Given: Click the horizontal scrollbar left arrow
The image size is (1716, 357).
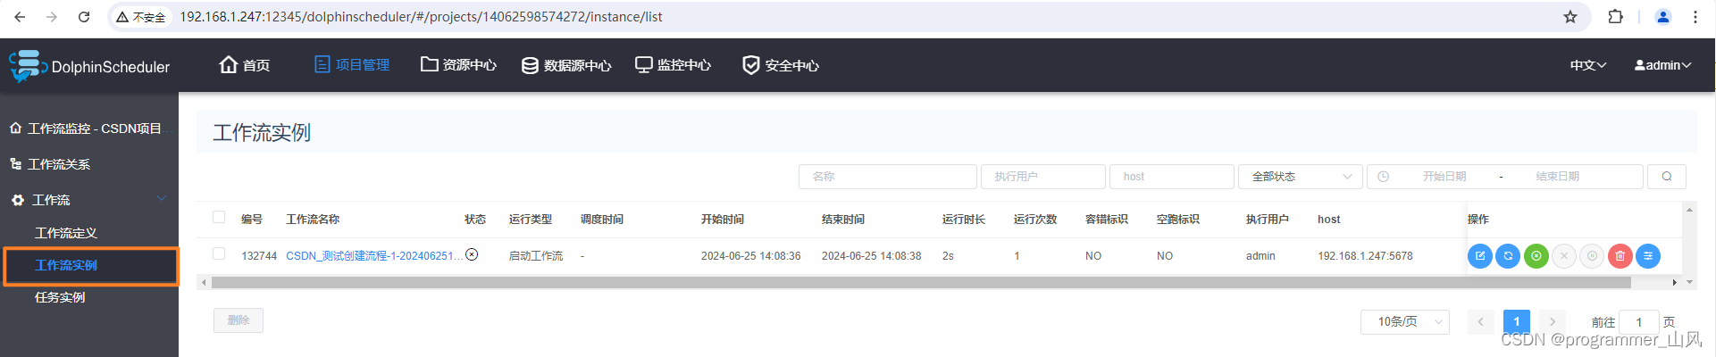Looking at the screenshot, I should pyautogui.click(x=204, y=282).
